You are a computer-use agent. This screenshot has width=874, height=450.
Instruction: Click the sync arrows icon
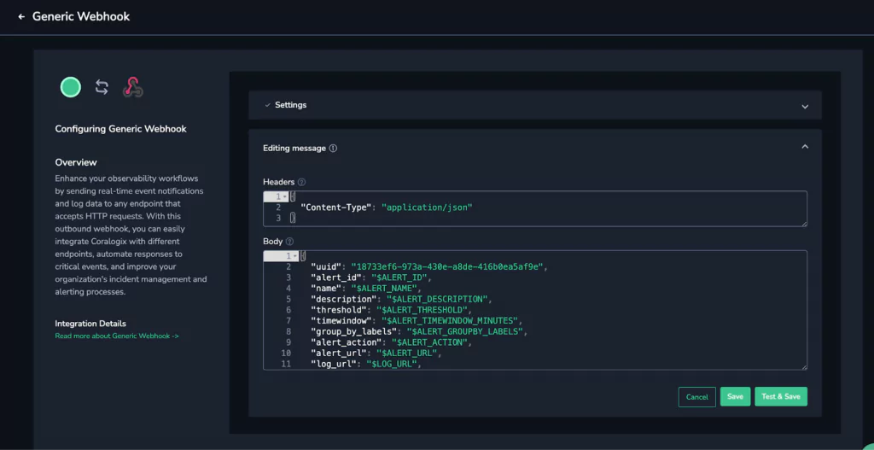pos(102,87)
